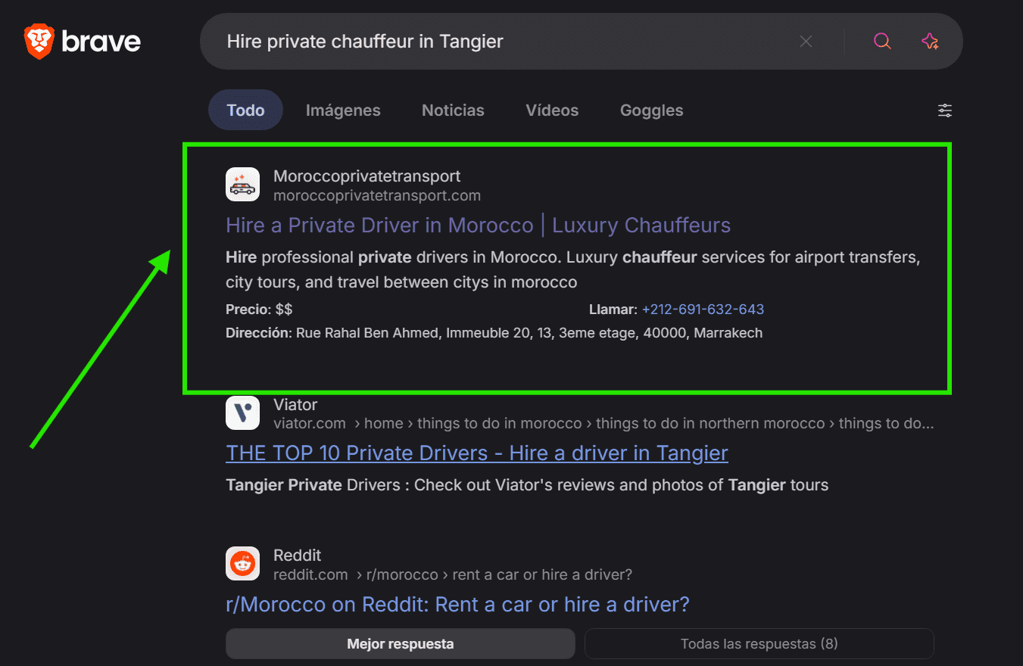The height and width of the screenshot is (666, 1023).
Task: Show Todas las respuestas (8)
Action: coord(759,644)
